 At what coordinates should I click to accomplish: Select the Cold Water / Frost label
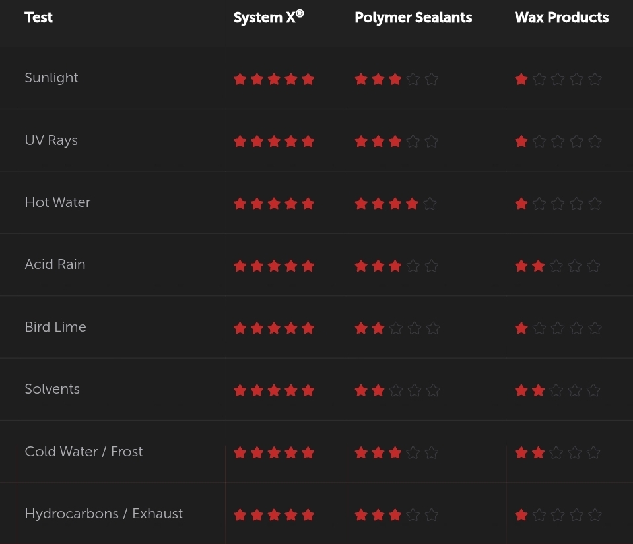84,452
